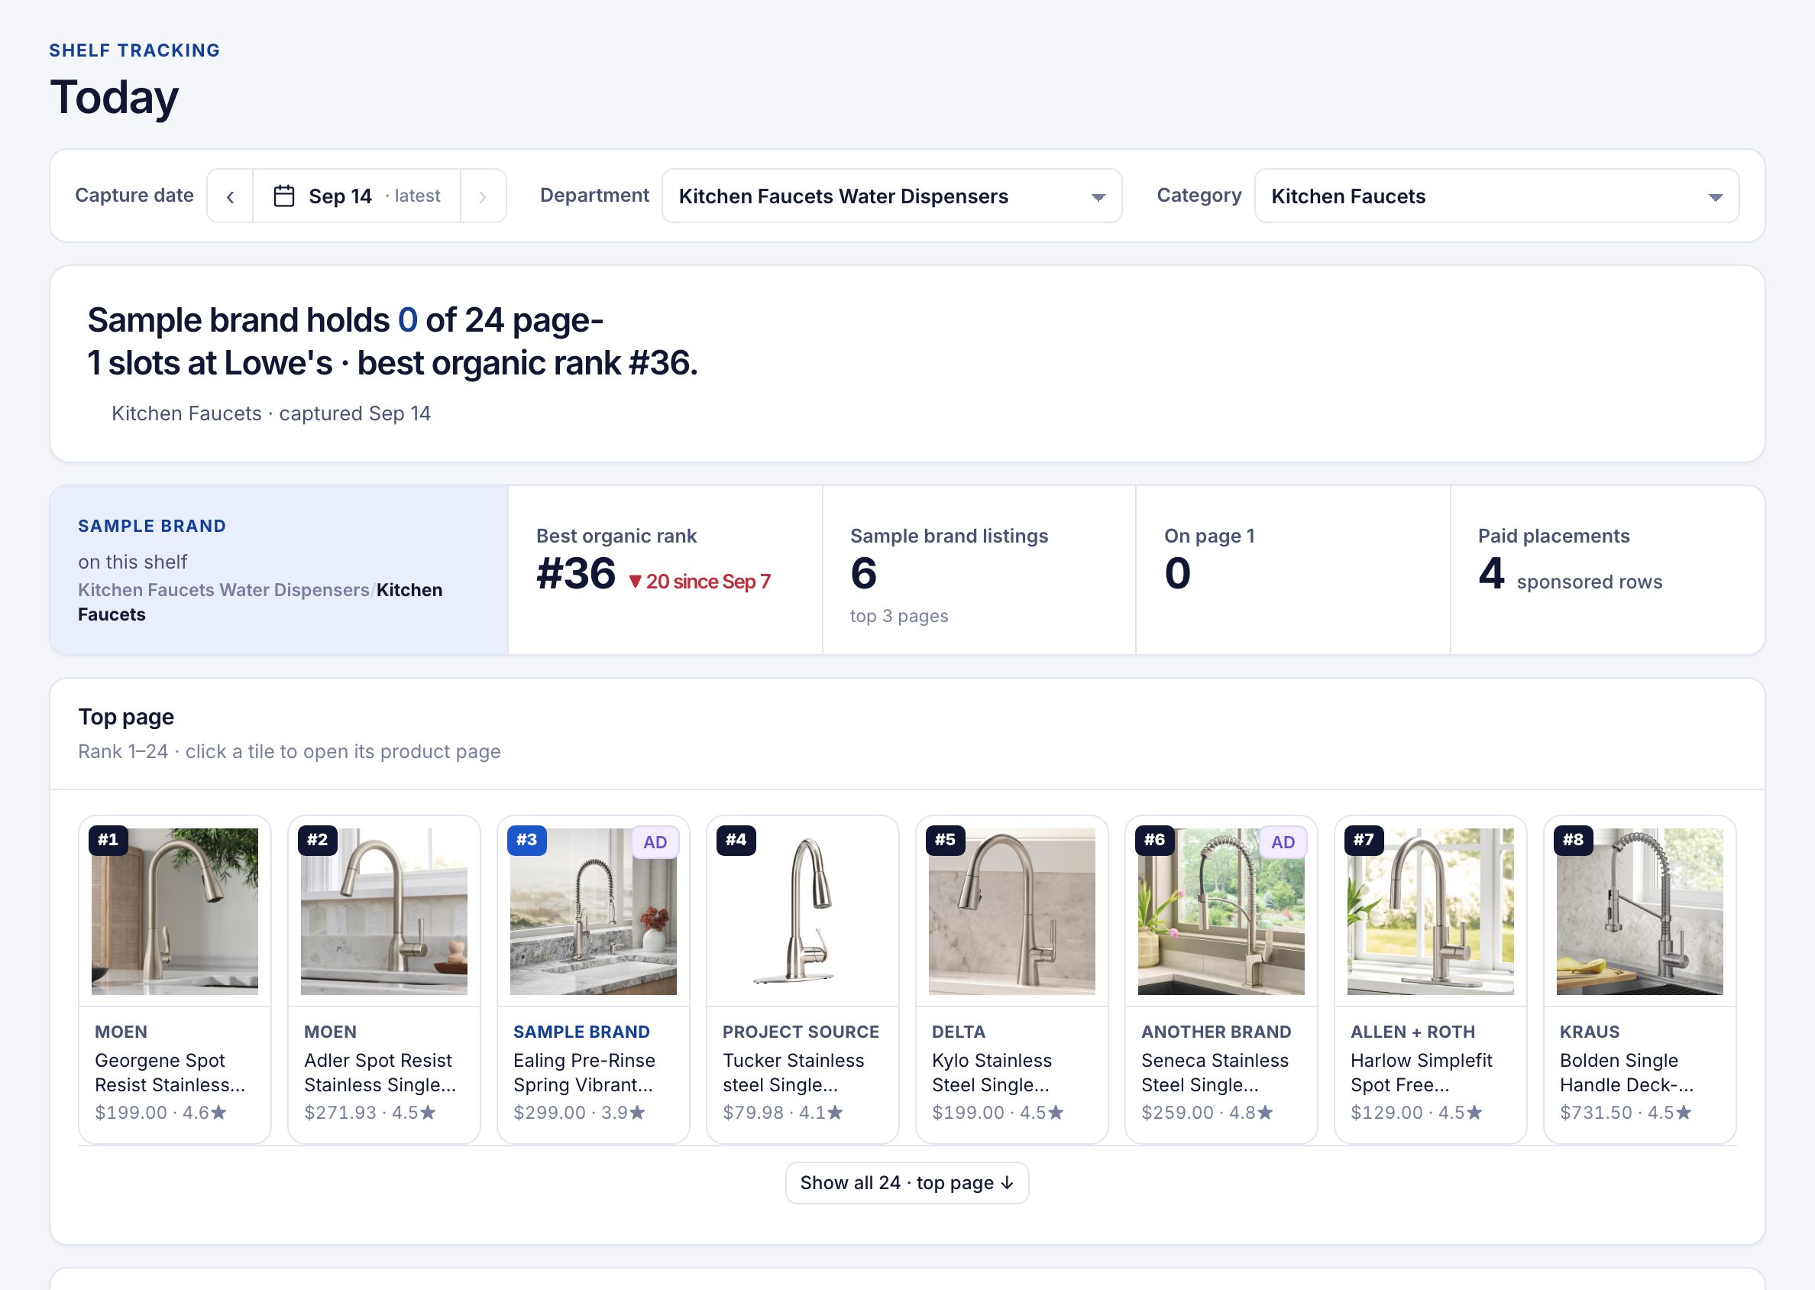The height and width of the screenshot is (1290, 1815).
Task: Click rank badge #8 on Kraus tile
Action: coord(1573,840)
